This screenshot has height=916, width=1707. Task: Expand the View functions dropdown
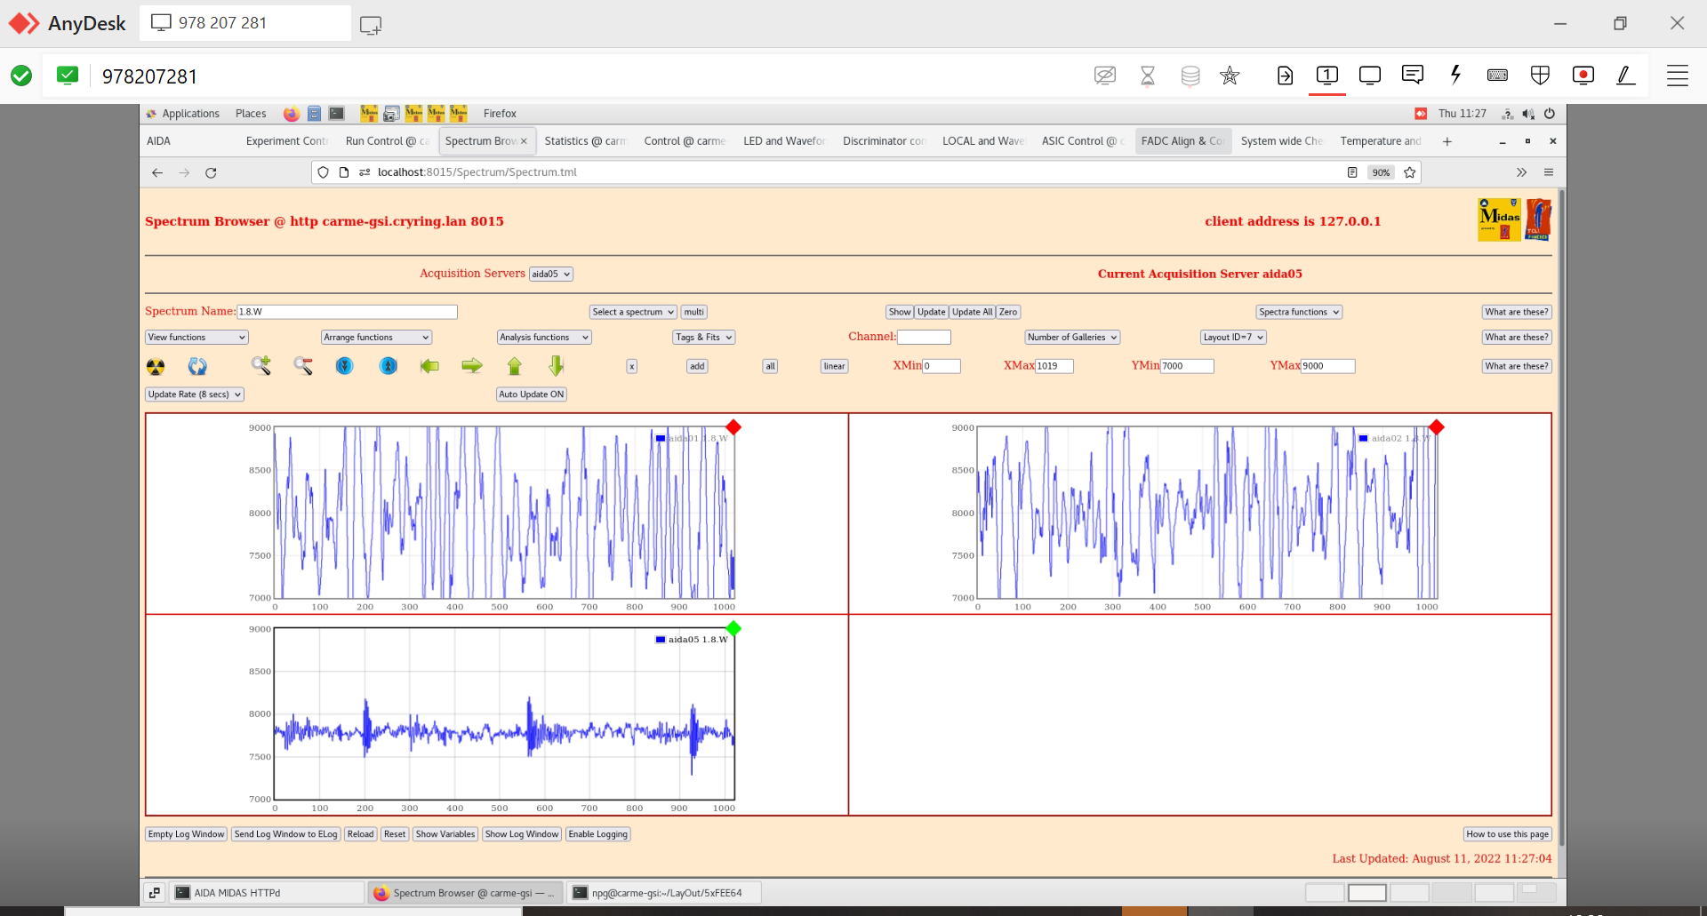coord(196,338)
